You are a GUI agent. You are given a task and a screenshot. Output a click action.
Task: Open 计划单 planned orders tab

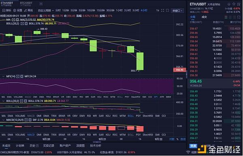20,145
